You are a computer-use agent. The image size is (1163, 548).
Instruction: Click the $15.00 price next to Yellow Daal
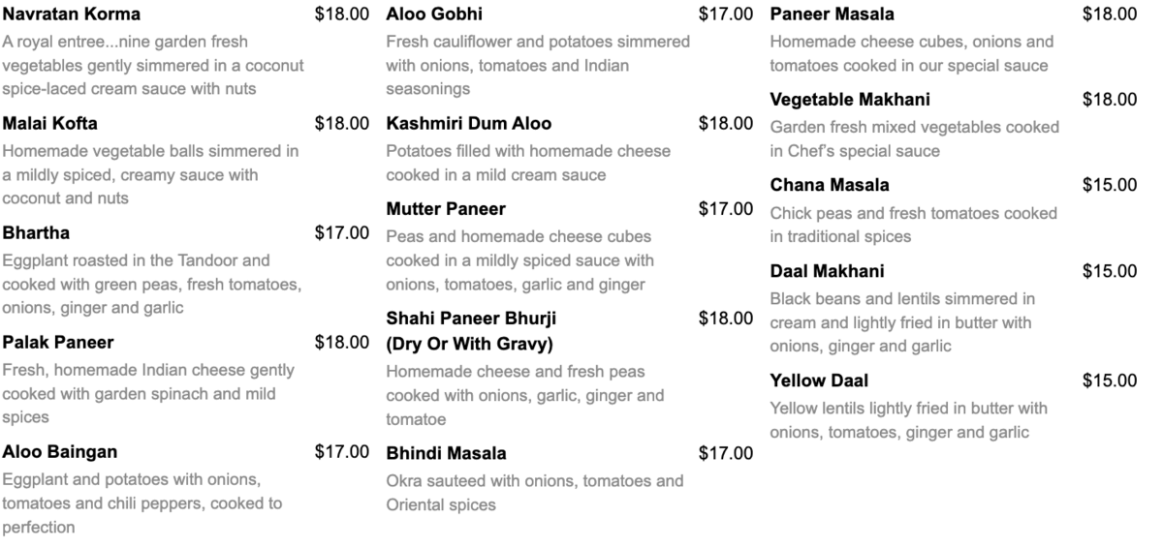pyautogui.click(x=1110, y=381)
